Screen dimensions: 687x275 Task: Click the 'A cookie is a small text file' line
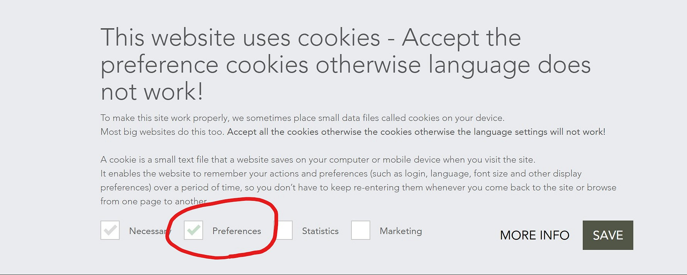(x=318, y=160)
